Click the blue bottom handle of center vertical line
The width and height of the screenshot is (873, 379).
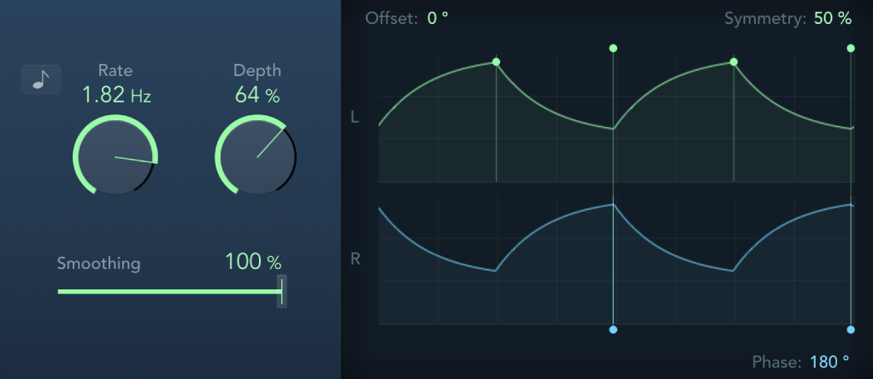click(x=613, y=329)
